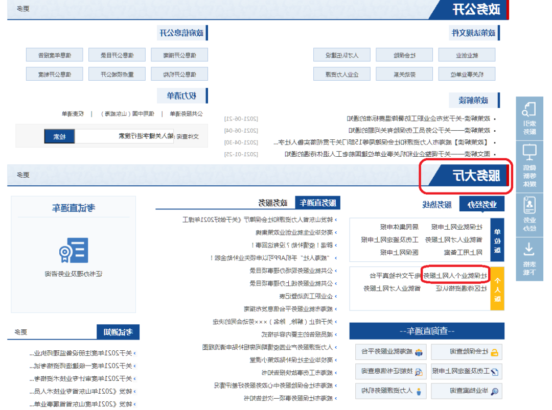Open 考试通知 tab header
The height and width of the screenshot is (410, 552).
pyautogui.click(x=118, y=332)
